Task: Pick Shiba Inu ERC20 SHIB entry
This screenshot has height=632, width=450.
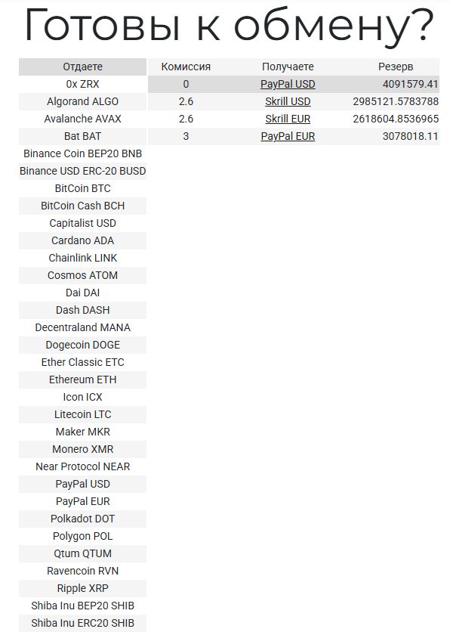Action: (x=82, y=623)
